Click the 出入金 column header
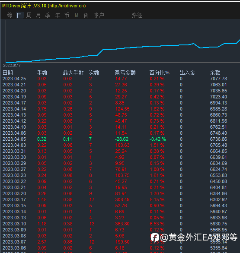240x253 pixels. pyautogui.click(x=188, y=73)
